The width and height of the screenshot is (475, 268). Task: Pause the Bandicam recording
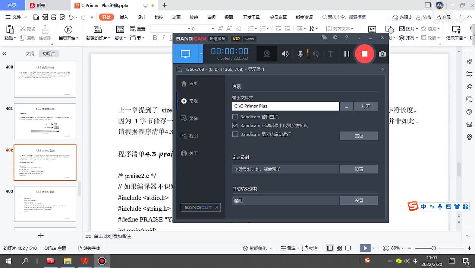pos(347,54)
